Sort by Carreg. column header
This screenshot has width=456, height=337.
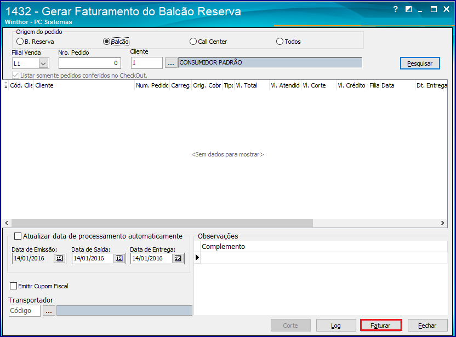click(x=181, y=85)
